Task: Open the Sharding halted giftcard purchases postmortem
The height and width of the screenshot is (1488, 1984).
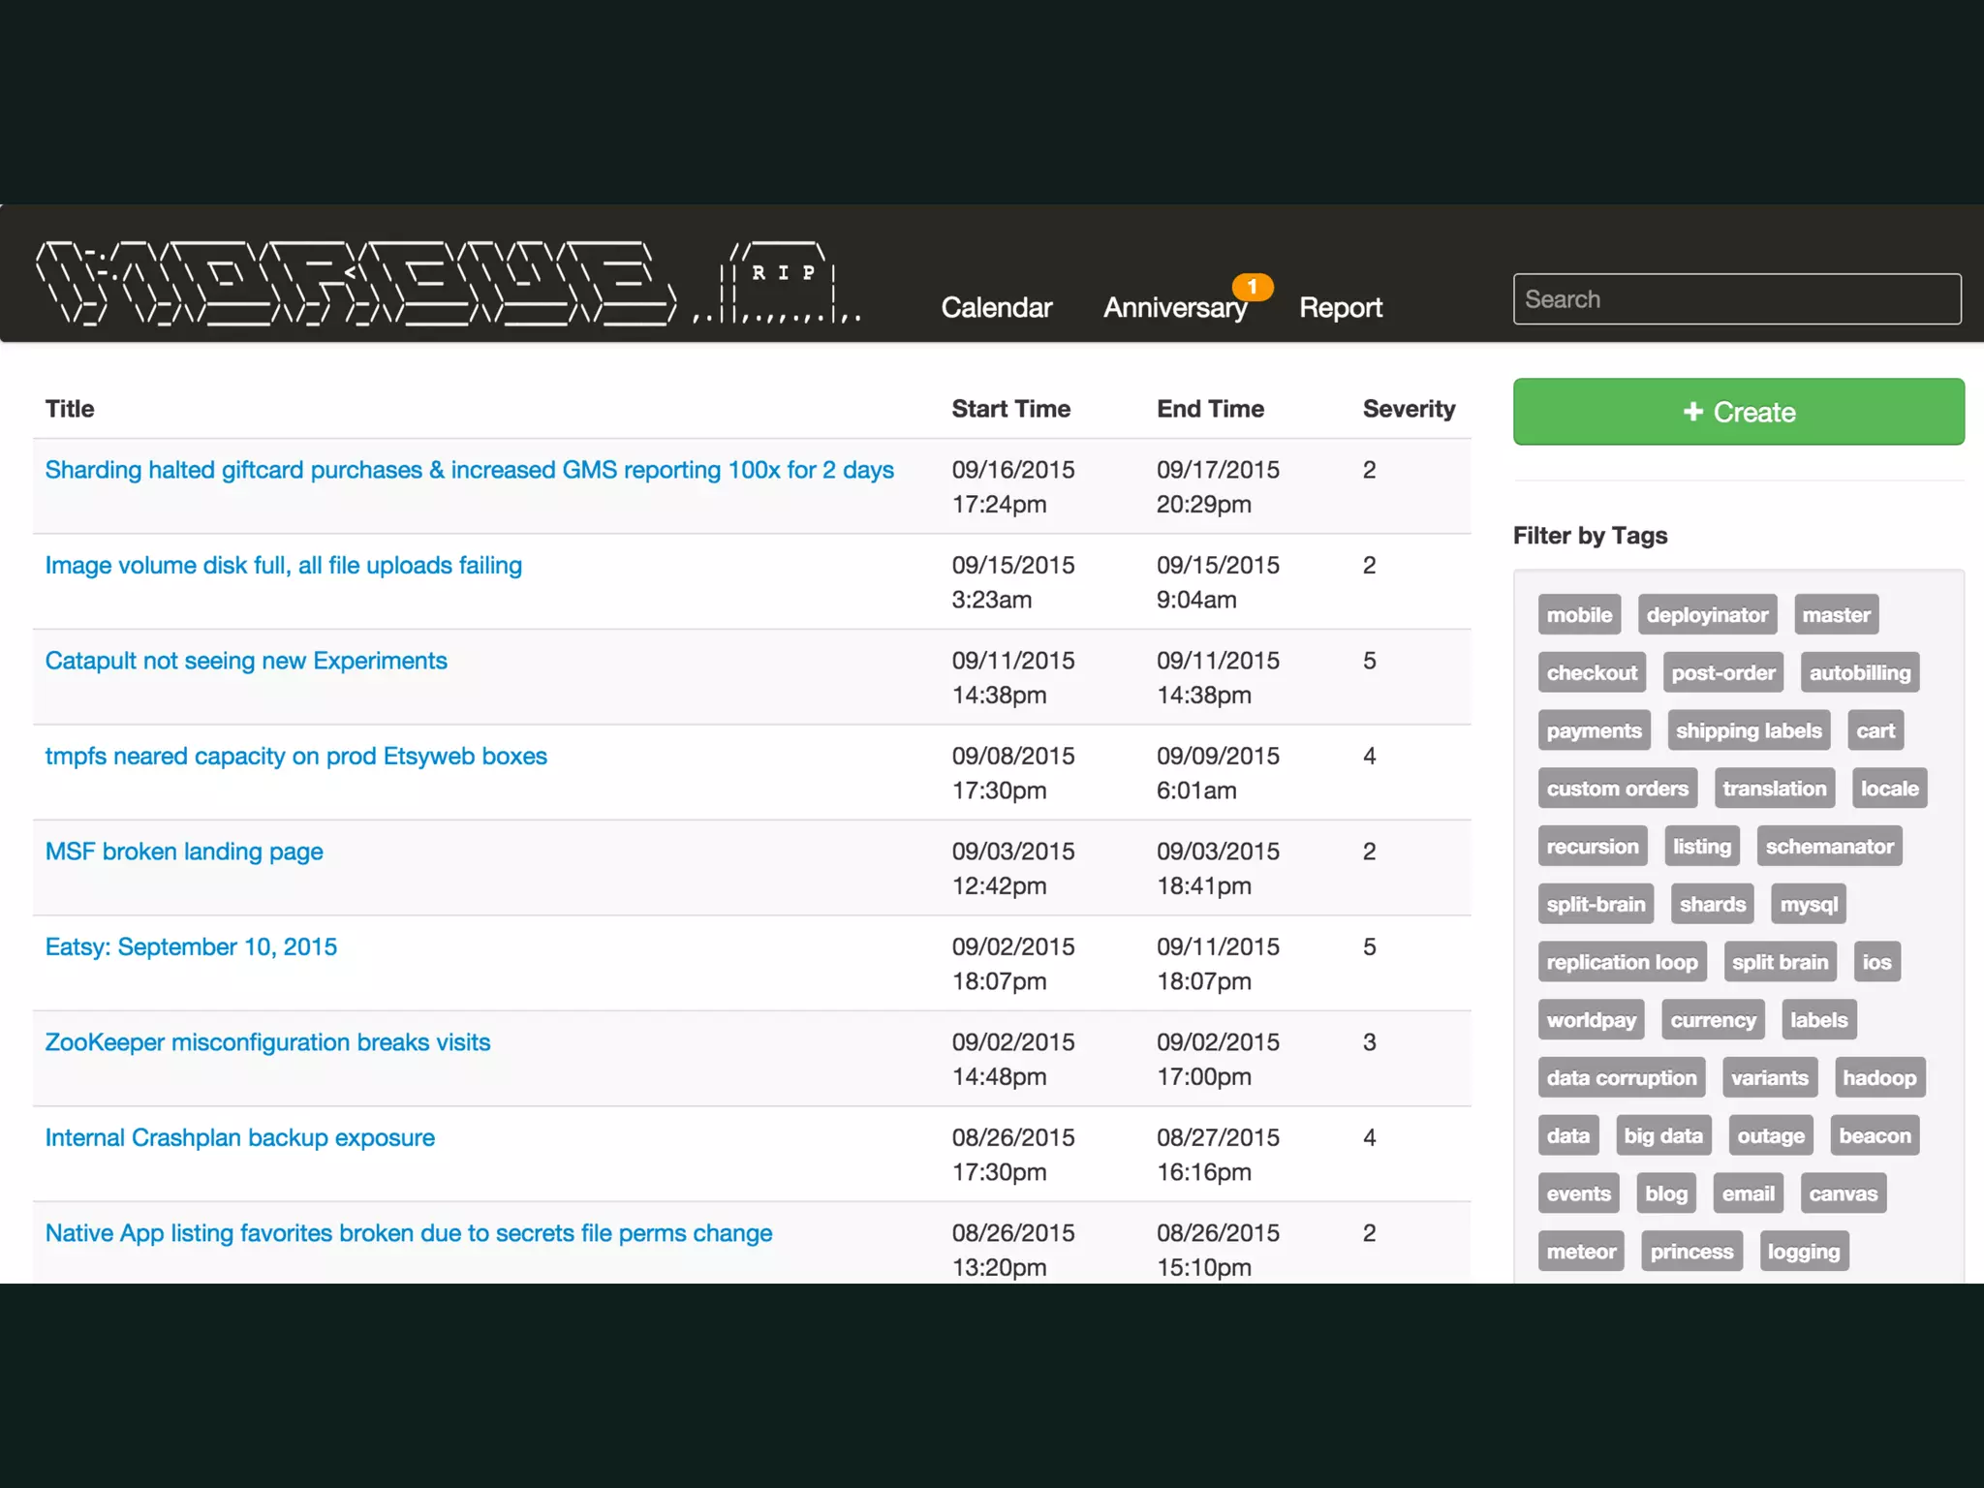Action: click(469, 470)
